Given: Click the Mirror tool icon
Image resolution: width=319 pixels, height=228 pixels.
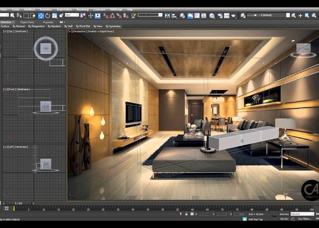Looking at the screenshot, I should [x=167, y=16].
